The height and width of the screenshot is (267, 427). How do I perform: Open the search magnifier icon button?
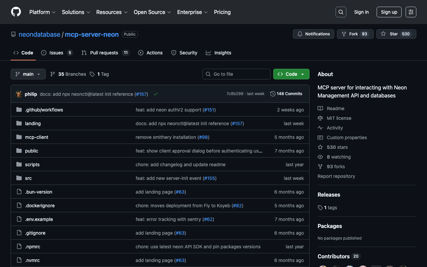341,12
